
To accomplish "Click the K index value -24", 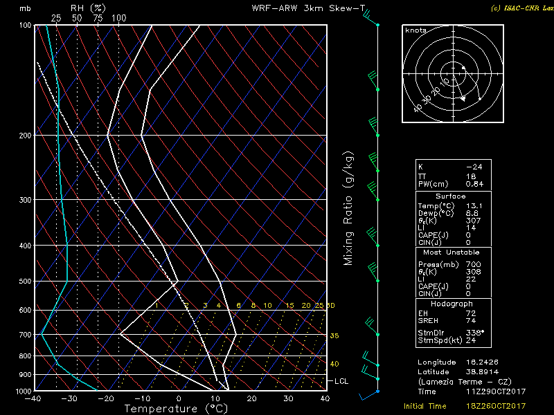I will point(474,167).
